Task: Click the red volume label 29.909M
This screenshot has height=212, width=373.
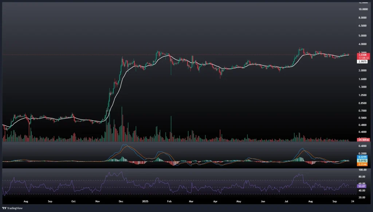Action: 363,140
